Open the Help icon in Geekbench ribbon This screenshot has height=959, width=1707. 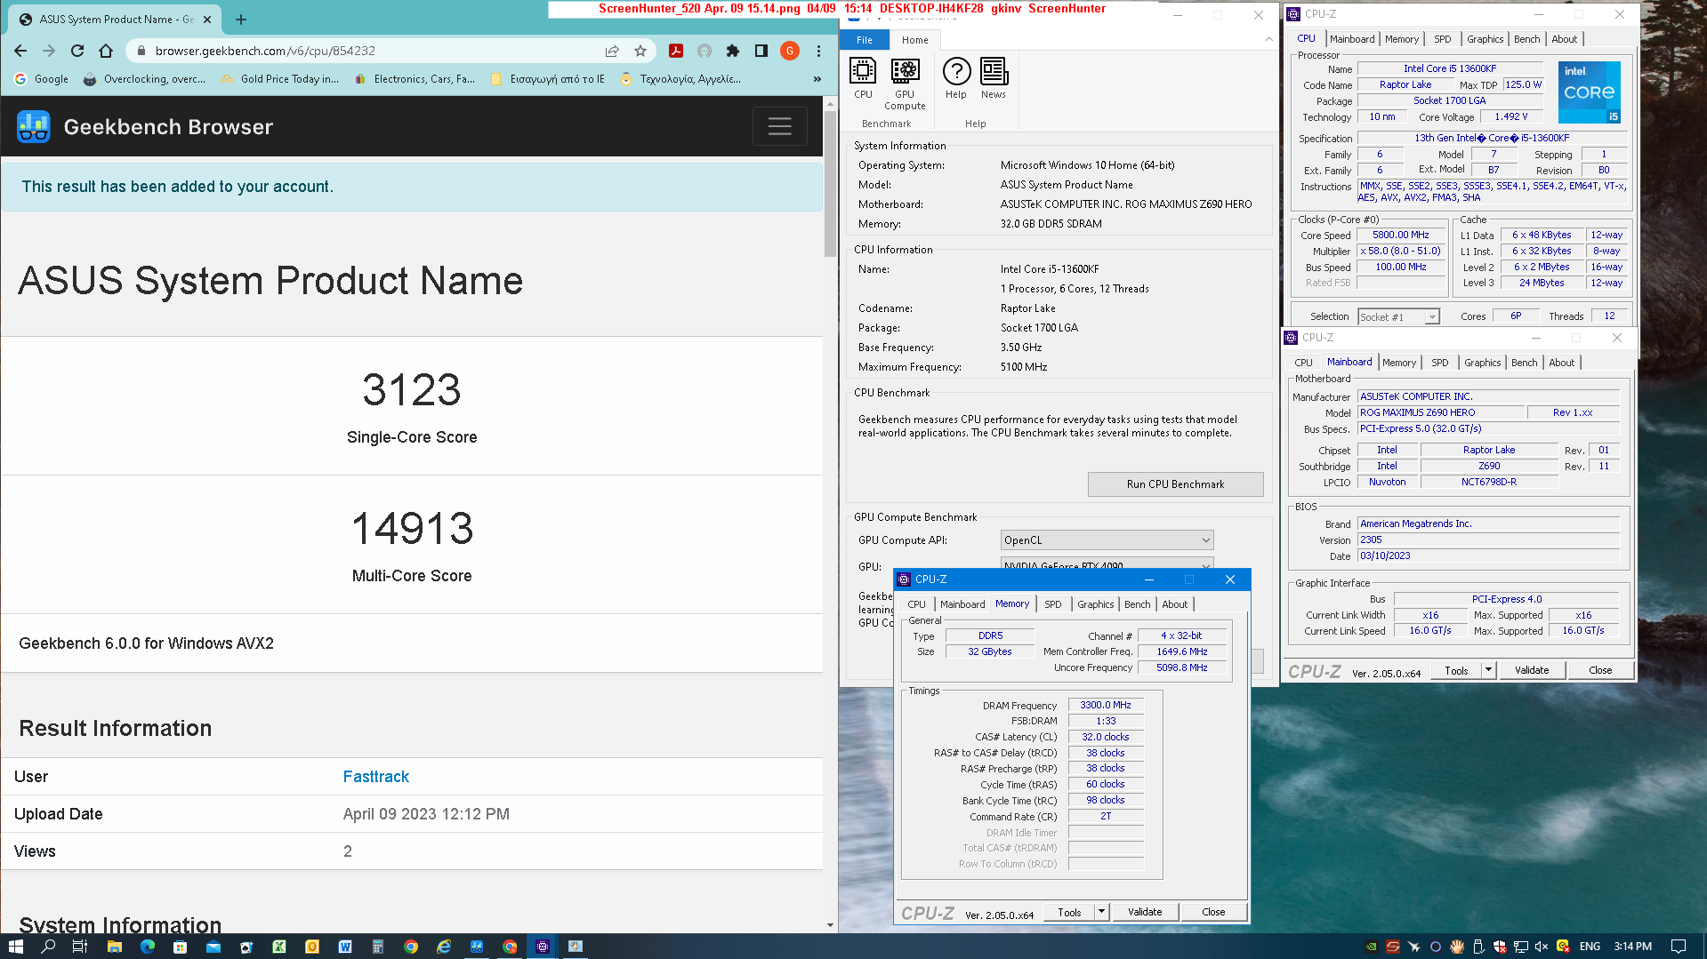click(x=956, y=78)
